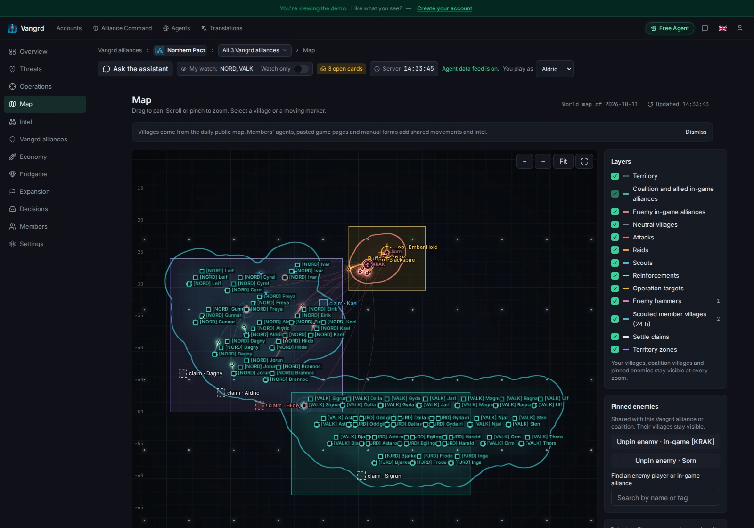Click Unpin enemy · Sorn button

click(x=665, y=461)
